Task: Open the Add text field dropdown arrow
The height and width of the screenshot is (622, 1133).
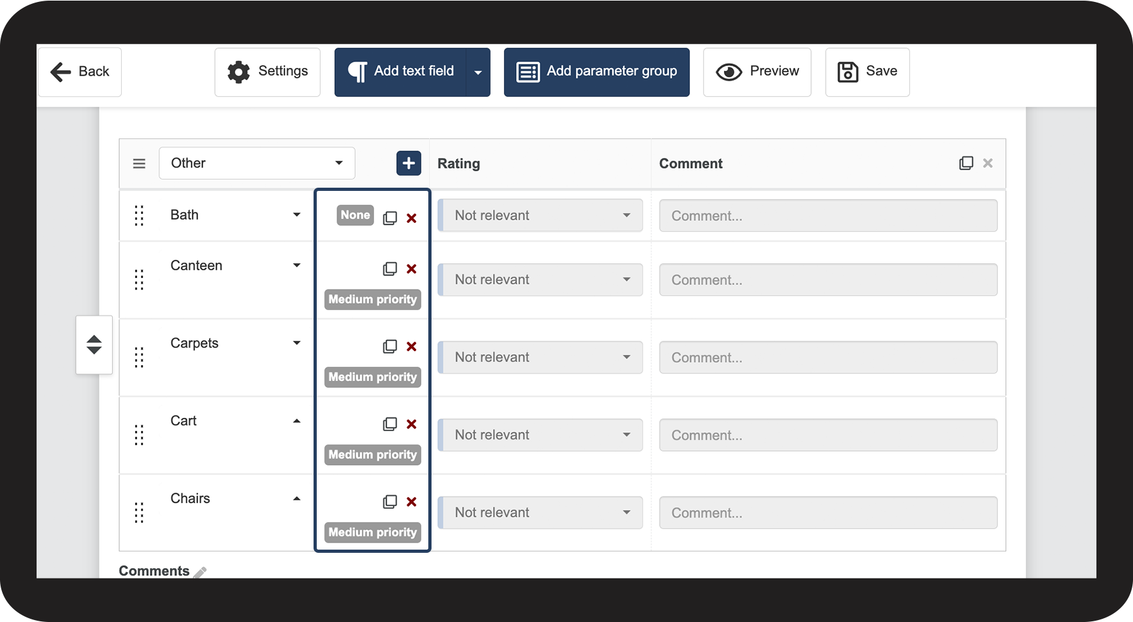Action: [478, 72]
